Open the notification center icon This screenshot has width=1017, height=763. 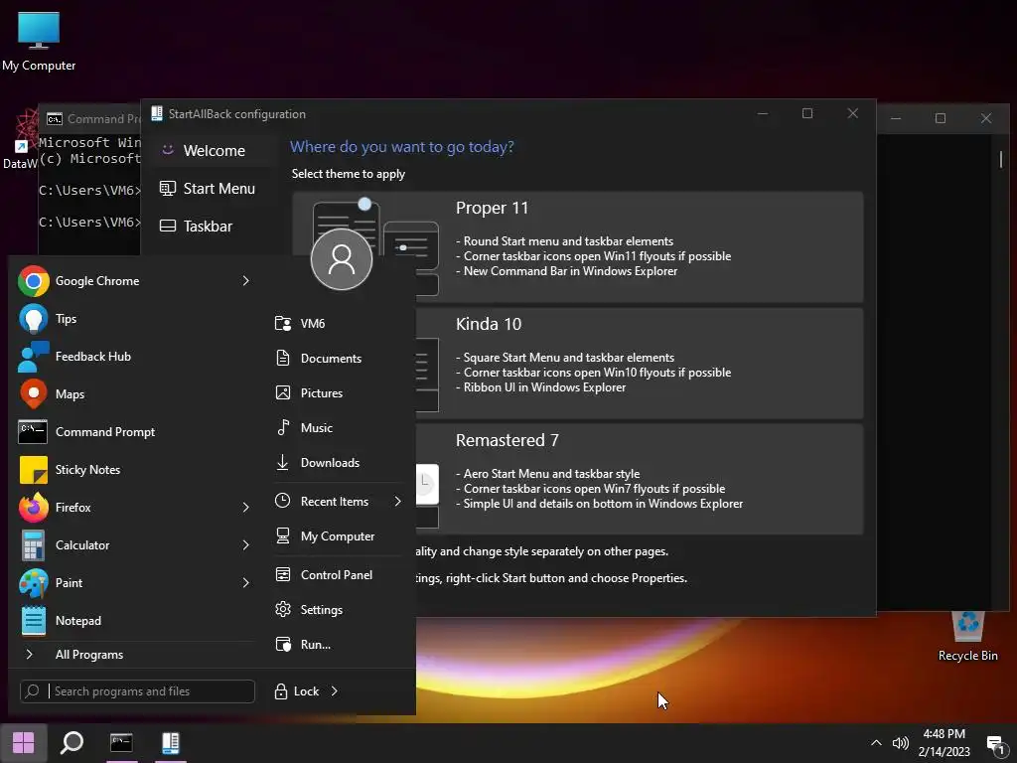pyautogui.click(x=996, y=743)
